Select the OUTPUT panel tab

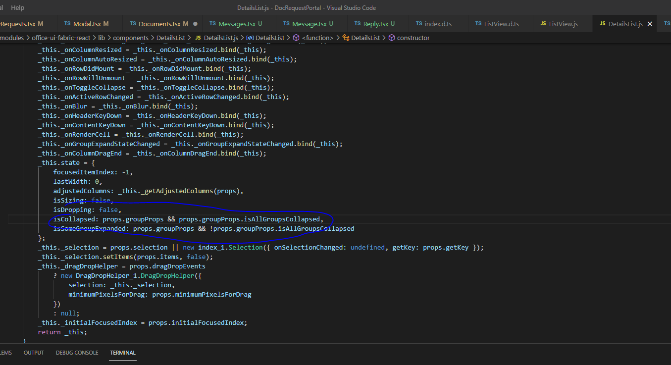click(x=34, y=353)
